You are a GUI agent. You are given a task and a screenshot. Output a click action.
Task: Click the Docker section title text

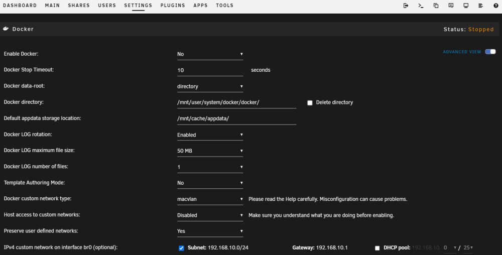(23, 29)
